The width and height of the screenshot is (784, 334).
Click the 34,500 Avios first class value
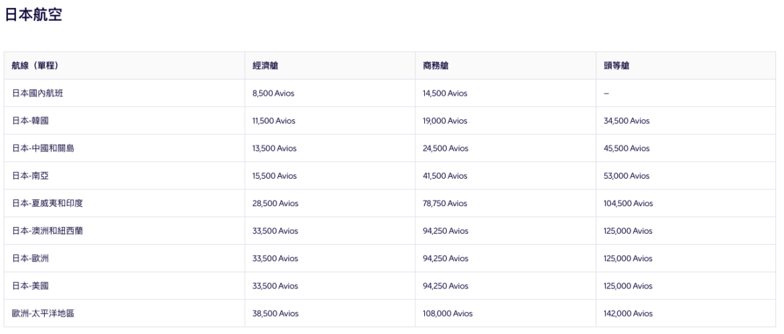pyautogui.click(x=627, y=121)
